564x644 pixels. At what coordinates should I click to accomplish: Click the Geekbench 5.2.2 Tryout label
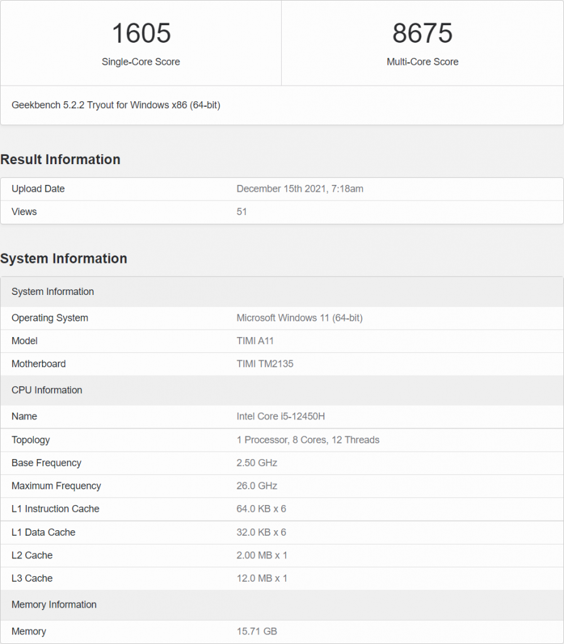[116, 105]
